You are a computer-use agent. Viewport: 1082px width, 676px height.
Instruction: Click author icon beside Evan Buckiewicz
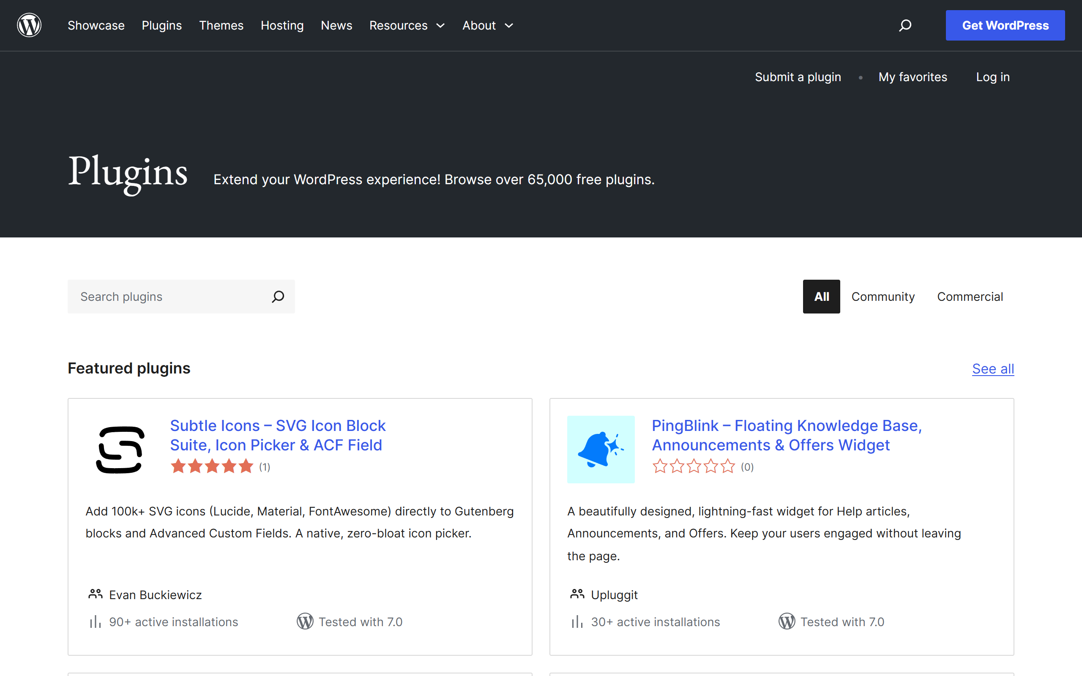95,594
